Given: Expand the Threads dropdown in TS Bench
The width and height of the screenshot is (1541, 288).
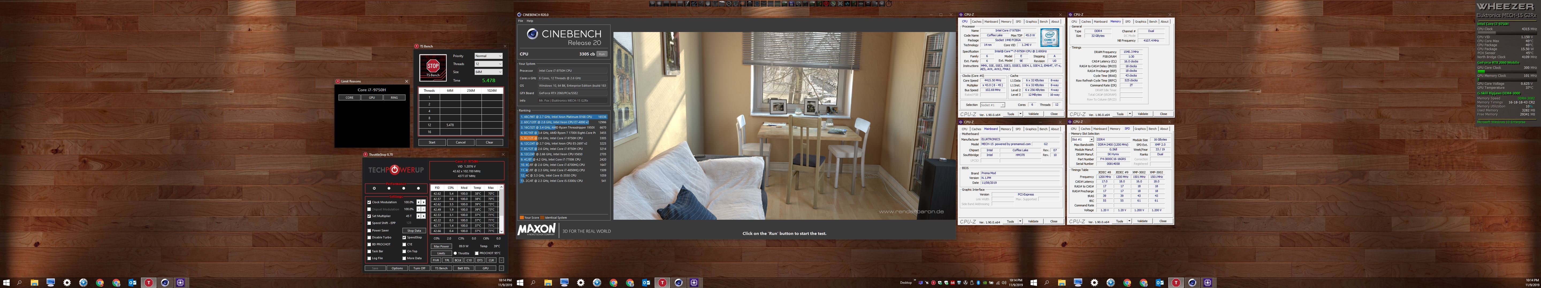Looking at the screenshot, I should point(488,64).
